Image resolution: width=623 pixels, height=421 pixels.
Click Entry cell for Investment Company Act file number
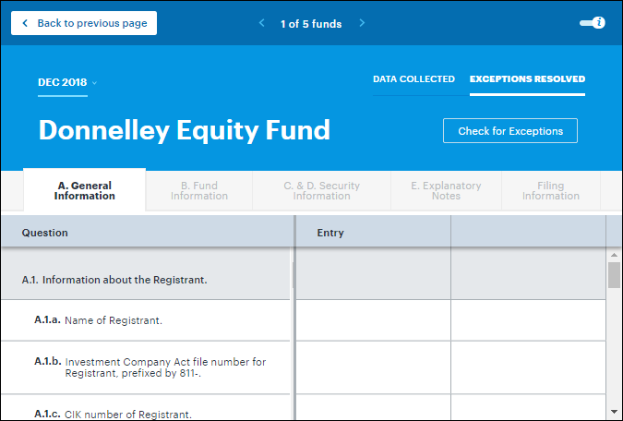click(x=373, y=367)
